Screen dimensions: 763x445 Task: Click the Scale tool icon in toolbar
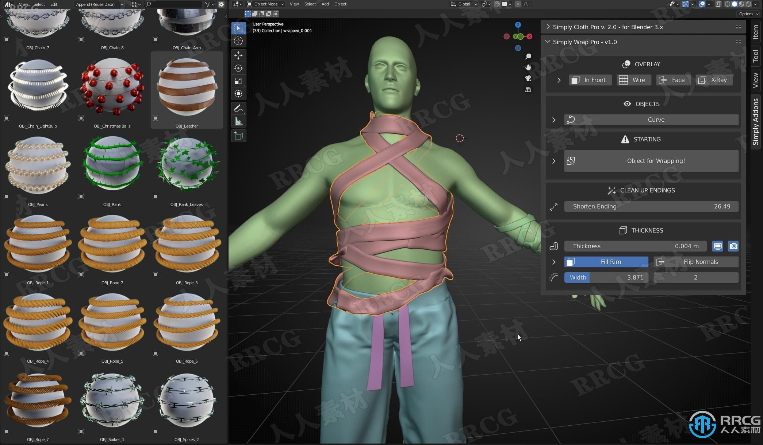238,81
